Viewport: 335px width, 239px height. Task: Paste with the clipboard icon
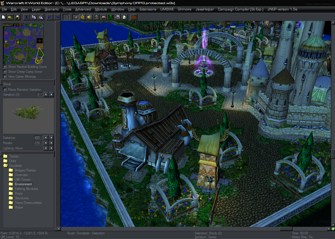(x=41, y=17)
